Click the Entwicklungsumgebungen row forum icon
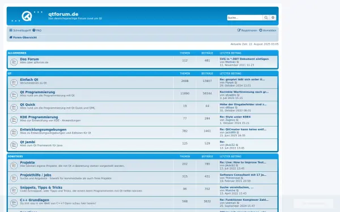 click(14, 133)
